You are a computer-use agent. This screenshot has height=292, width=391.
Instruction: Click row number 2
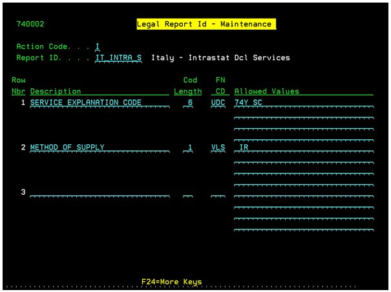tap(23, 147)
